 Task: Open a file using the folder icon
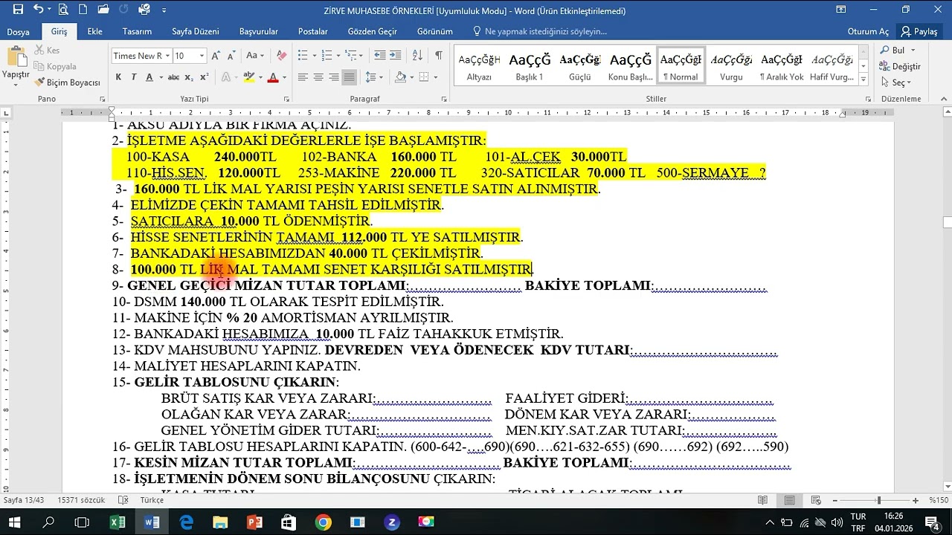coord(103,10)
